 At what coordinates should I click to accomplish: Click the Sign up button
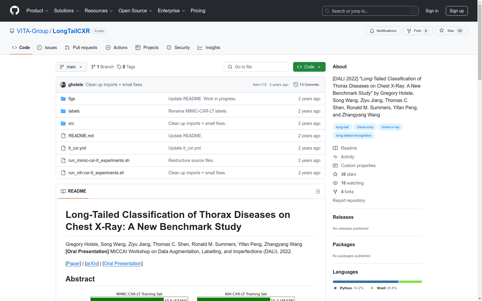tap(457, 11)
